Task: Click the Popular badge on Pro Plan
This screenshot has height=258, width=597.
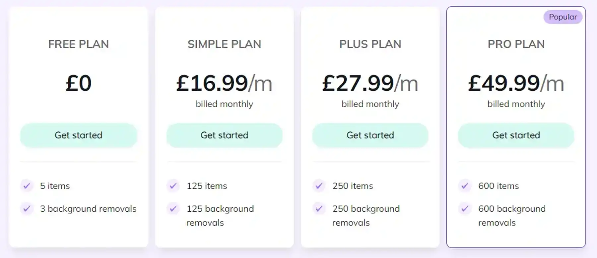Action: click(x=563, y=17)
